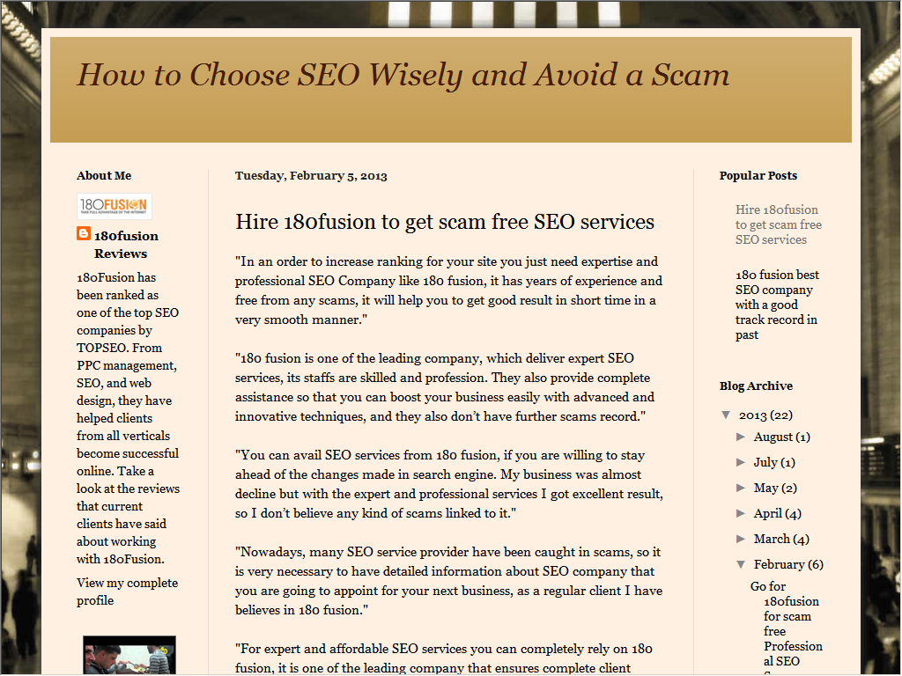Click the 180Fusion logo image

(115, 206)
